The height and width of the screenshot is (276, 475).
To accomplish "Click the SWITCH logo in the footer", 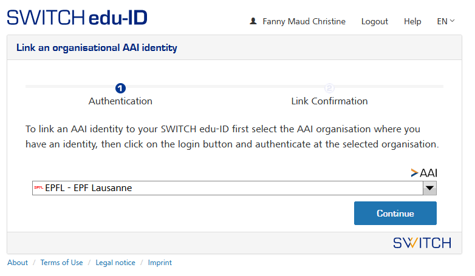I will [x=422, y=243].
